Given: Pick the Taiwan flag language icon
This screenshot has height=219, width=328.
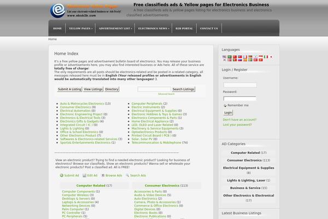Looking at the screenshot, I should point(240,57).
